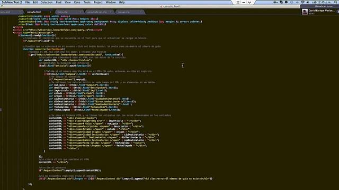339x190 pixels.
Task: Open the File menu
Action: click(x=28, y=2)
